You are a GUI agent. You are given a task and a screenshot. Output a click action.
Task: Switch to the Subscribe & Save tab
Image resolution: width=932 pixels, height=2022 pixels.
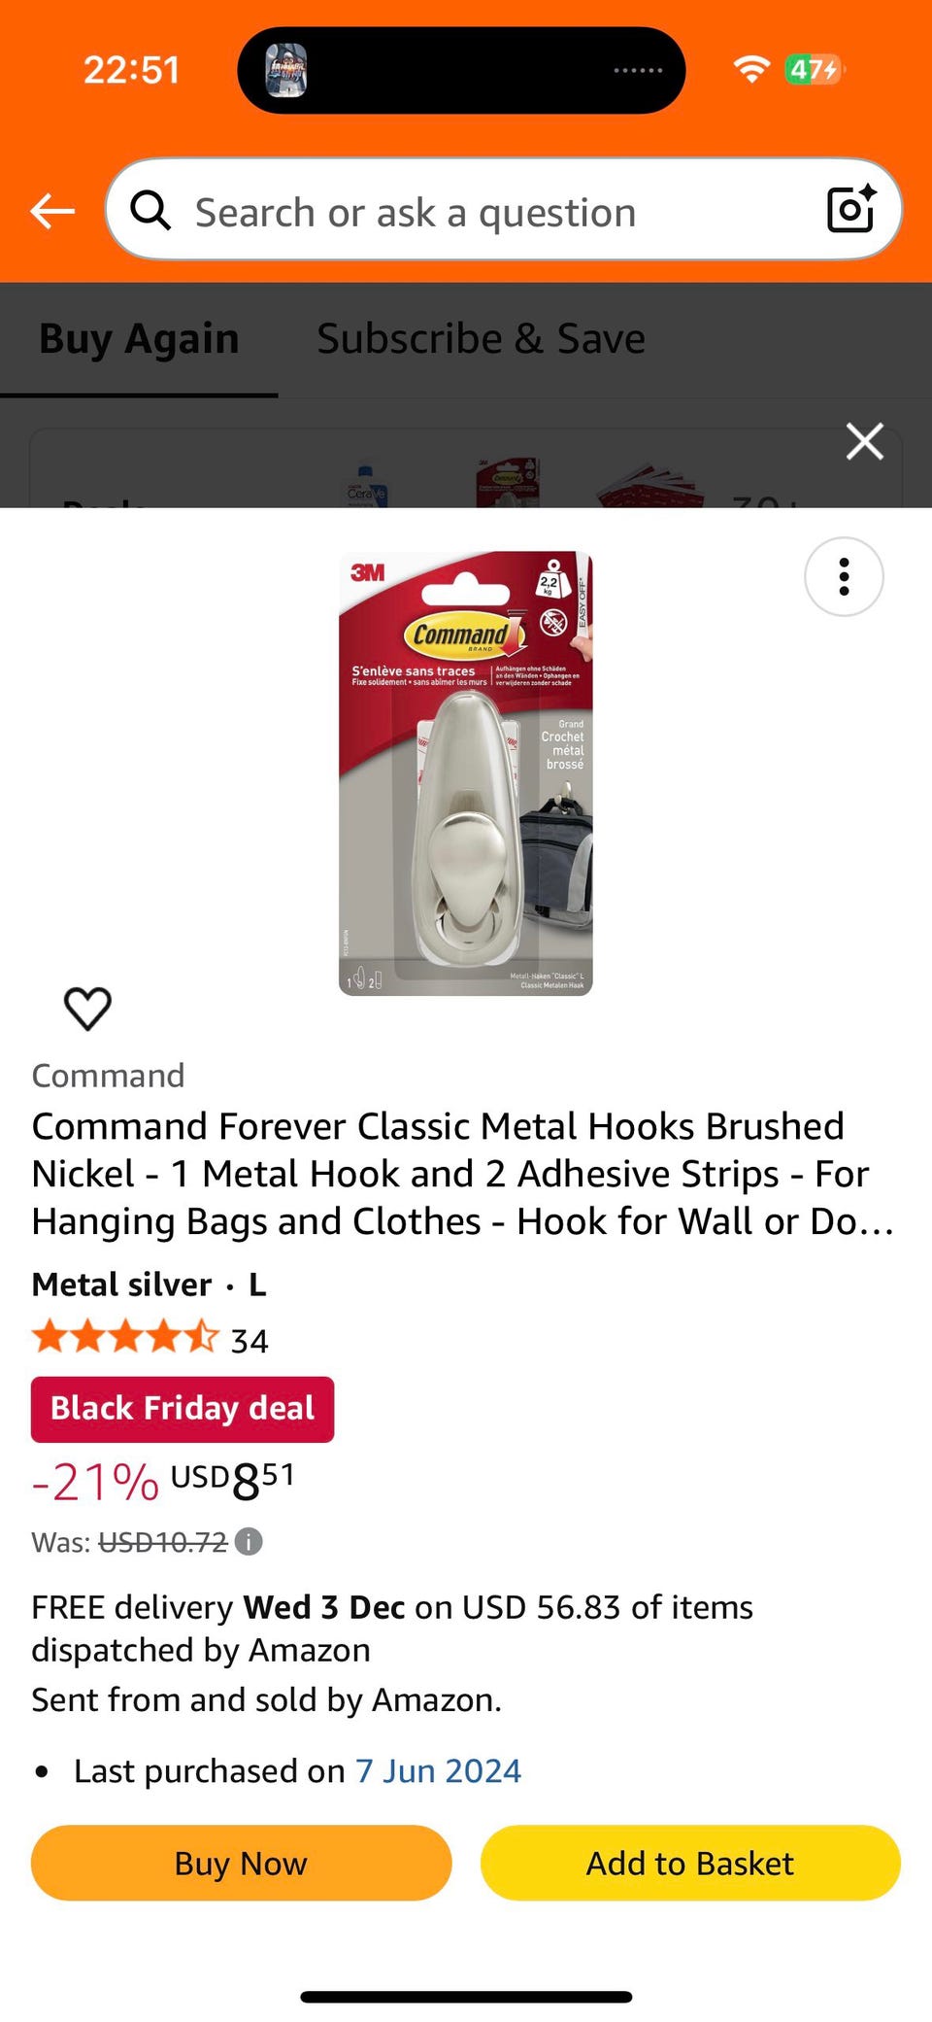pyautogui.click(x=481, y=339)
